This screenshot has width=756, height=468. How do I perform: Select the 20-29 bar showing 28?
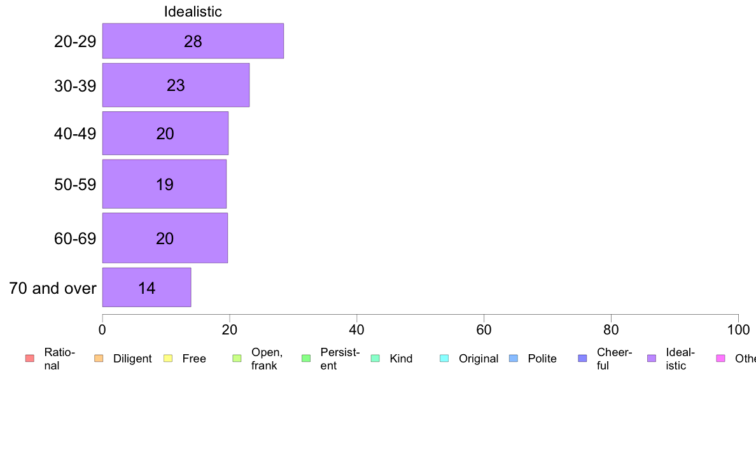point(193,41)
